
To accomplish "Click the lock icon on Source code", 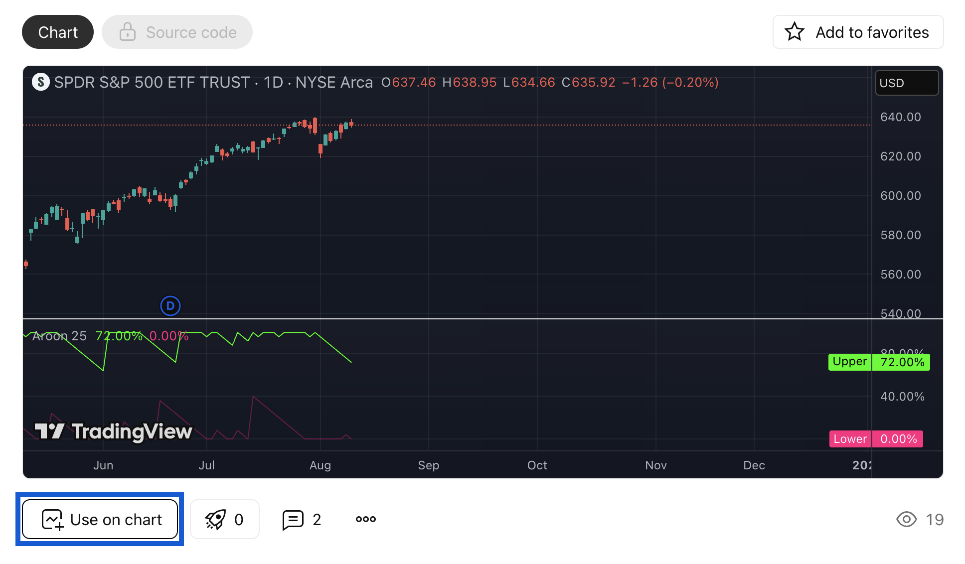I will click(128, 32).
